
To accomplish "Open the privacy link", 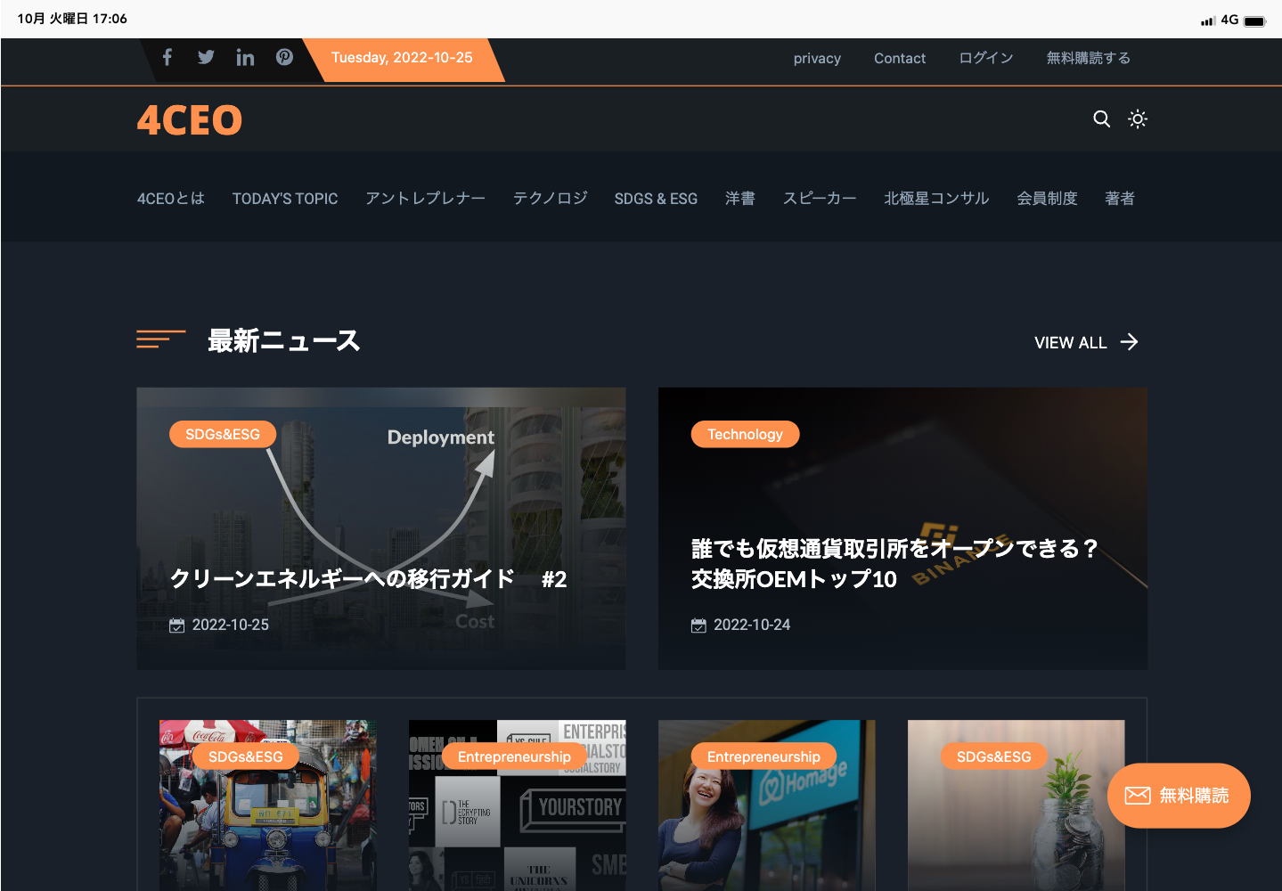I will tap(817, 58).
